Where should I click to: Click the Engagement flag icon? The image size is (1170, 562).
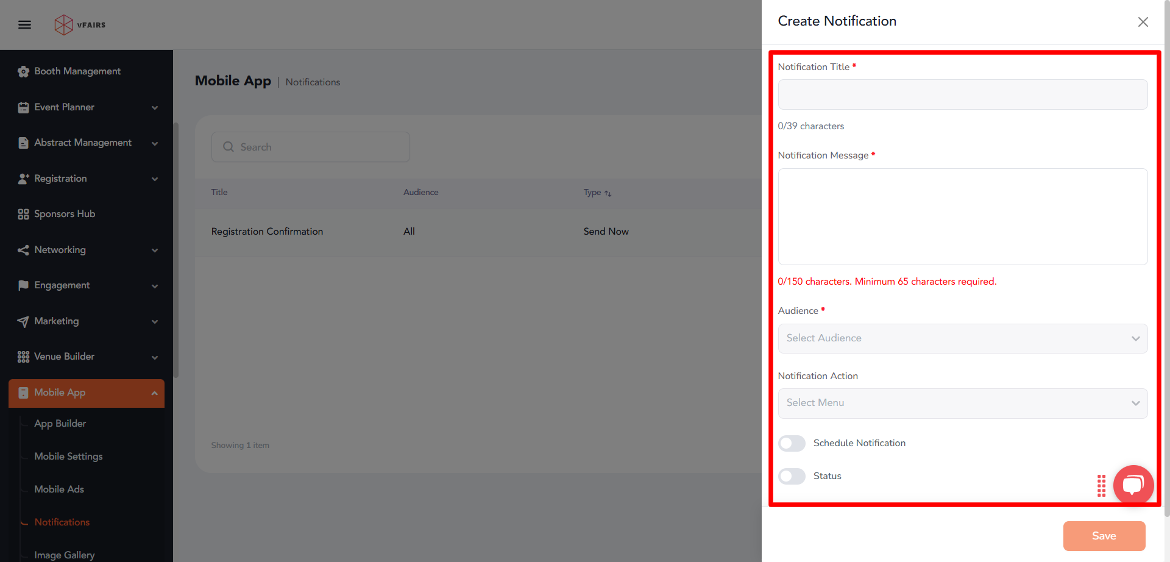point(23,285)
